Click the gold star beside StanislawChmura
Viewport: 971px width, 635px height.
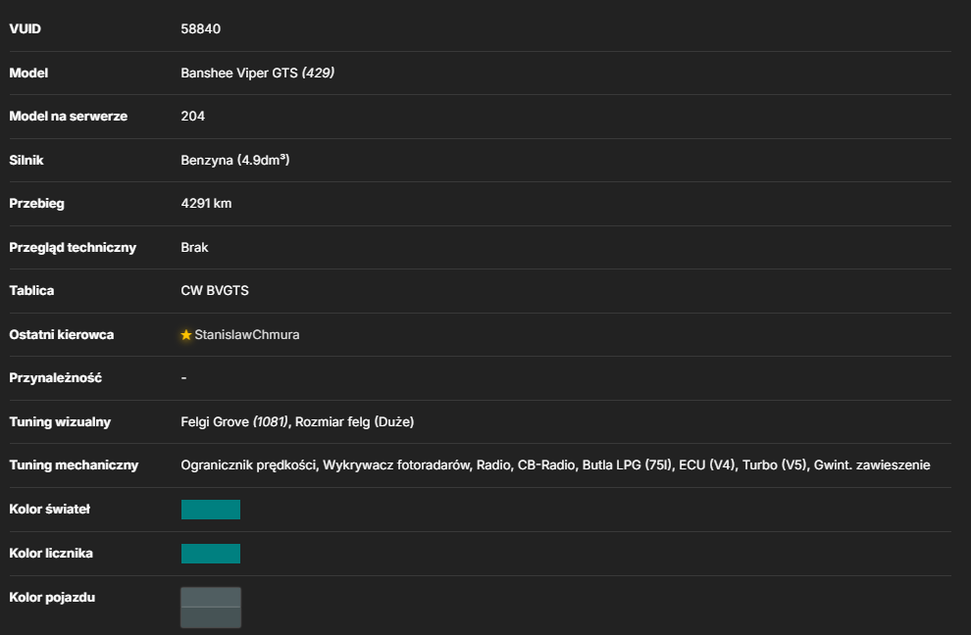(x=185, y=335)
